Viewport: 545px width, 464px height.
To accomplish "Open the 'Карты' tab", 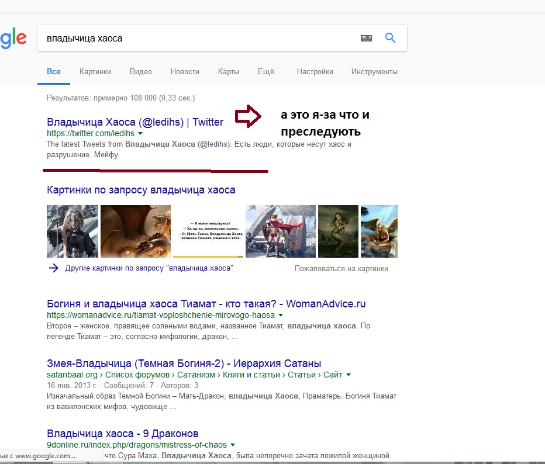I will point(229,71).
